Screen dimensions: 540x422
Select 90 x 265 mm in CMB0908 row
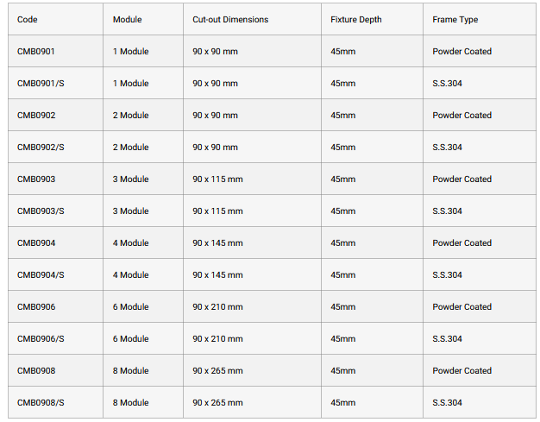[217, 371]
